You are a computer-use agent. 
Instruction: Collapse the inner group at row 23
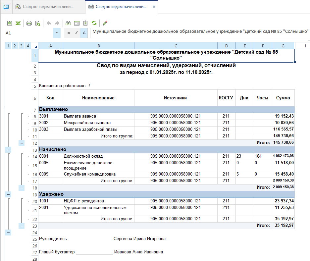click(21, 226)
